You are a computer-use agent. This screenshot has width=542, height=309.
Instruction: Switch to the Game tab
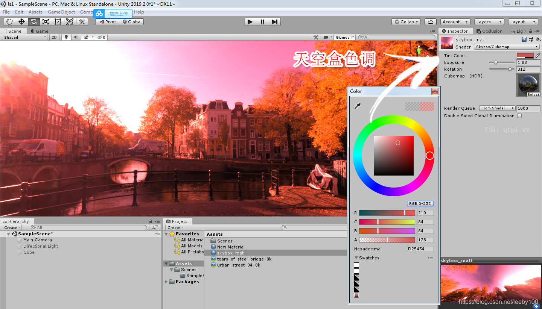tap(40, 31)
